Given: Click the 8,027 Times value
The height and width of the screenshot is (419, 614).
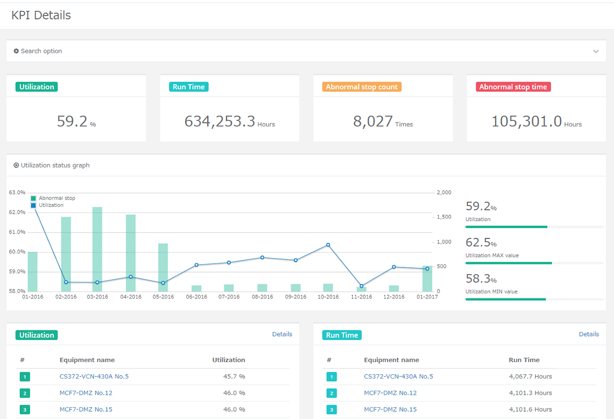Looking at the screenshot, I should point(383,121).
